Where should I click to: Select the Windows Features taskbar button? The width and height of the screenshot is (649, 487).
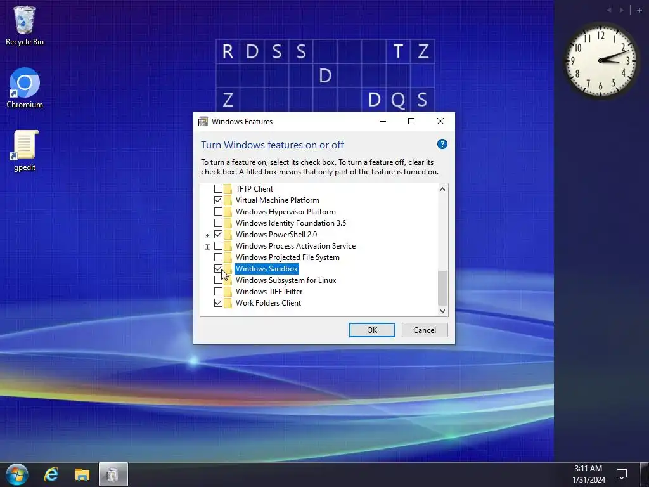coord(113,474)
